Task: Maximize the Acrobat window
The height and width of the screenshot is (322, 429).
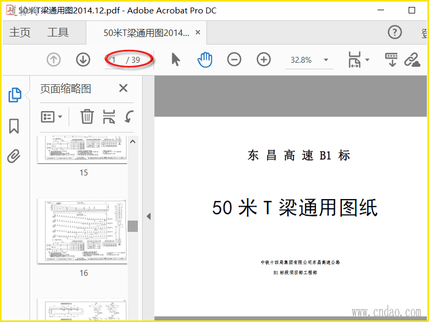Action: [x=412, y=10]
